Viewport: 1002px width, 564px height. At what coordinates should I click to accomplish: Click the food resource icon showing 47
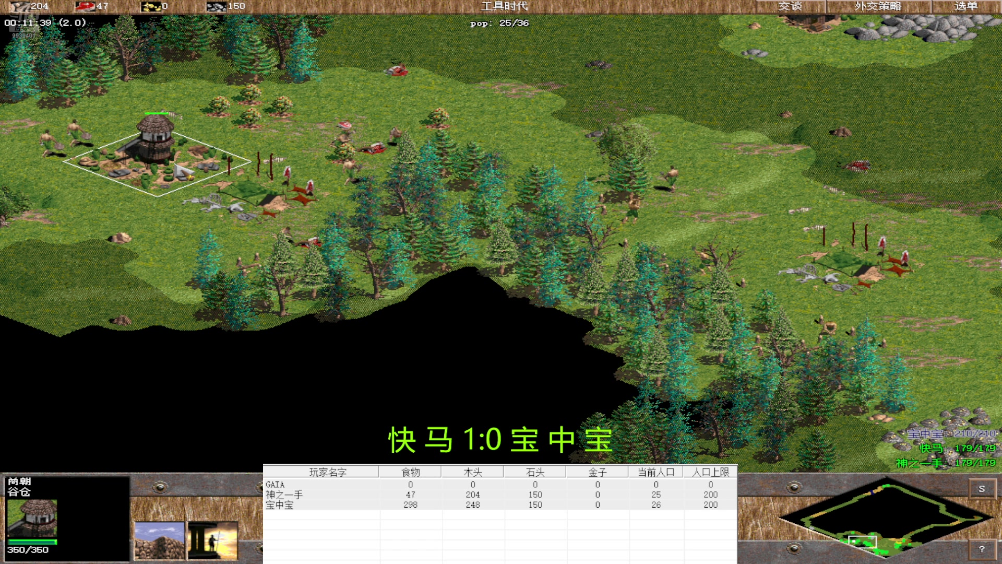[x=85, y=6]
